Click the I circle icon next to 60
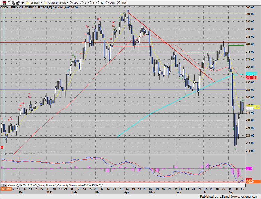 [98, 3]
